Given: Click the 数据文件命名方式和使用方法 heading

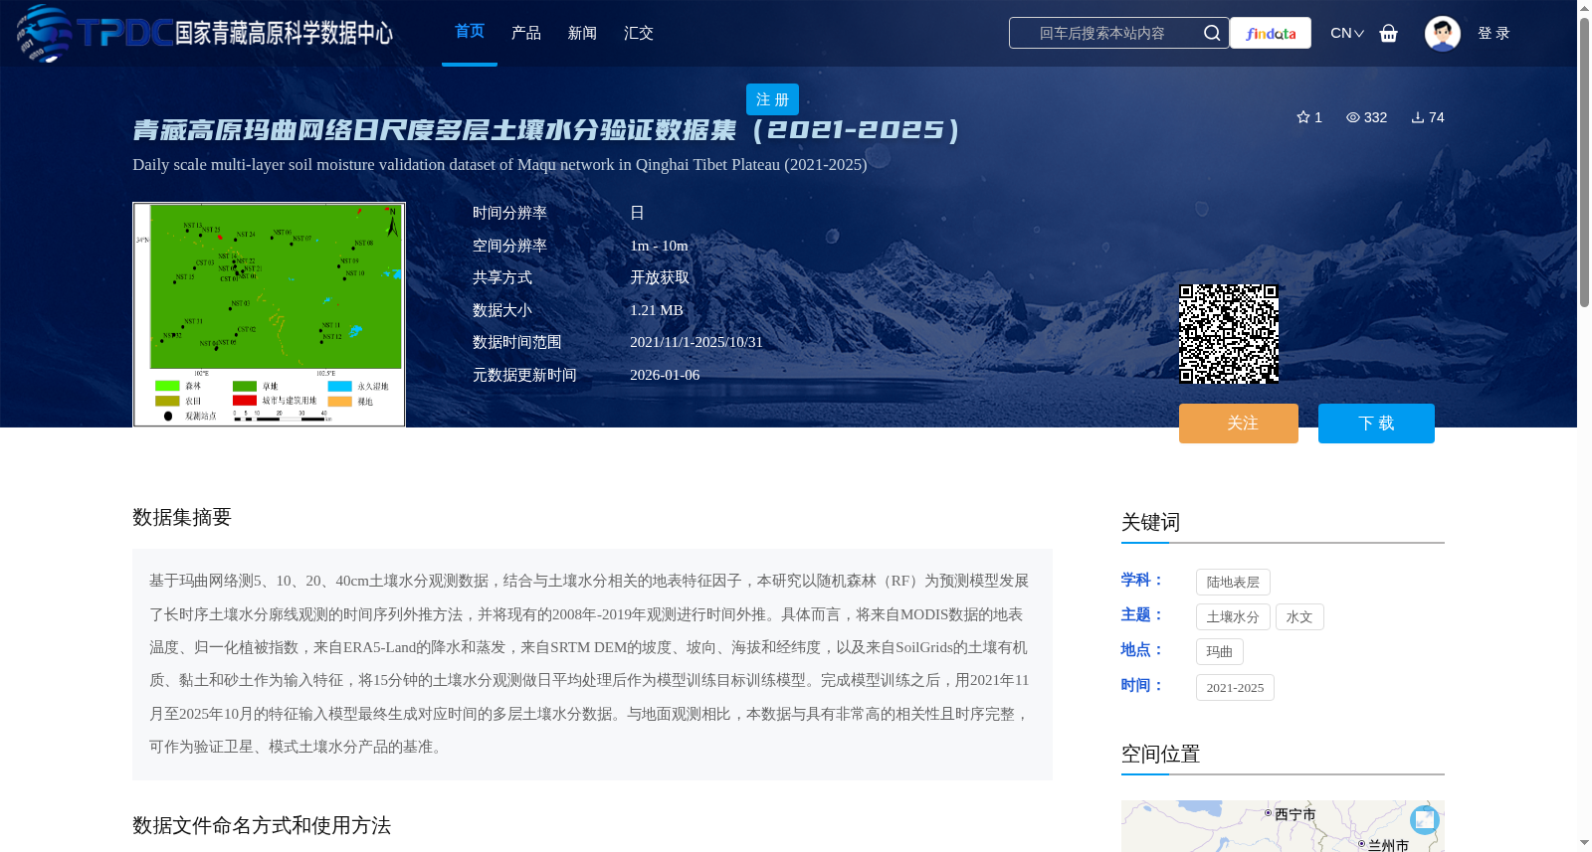Looking at the screenshot, I should (x=262, y=825).
